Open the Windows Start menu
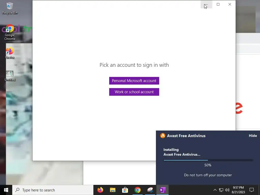This screenshot has height=195, width=260. click(6, 190)
